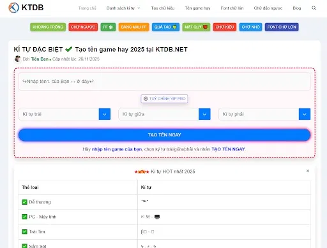Click the Kí tự giữa field
Image resolution: width=327 pixels, height=248 pixels.
click(x=158, y=114)
